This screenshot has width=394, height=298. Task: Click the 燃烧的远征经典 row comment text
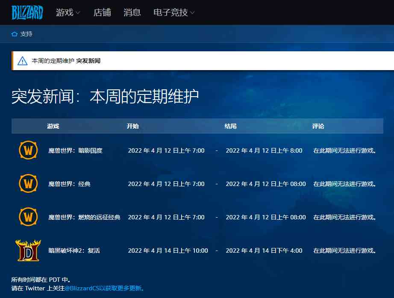pyautogui.click(x=344, y=217)
